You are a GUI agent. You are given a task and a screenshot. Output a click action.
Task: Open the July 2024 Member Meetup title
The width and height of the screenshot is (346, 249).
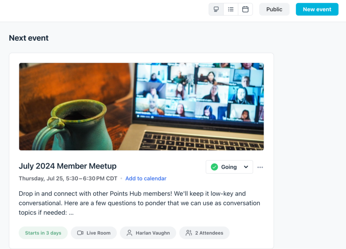tap(68, 166)
